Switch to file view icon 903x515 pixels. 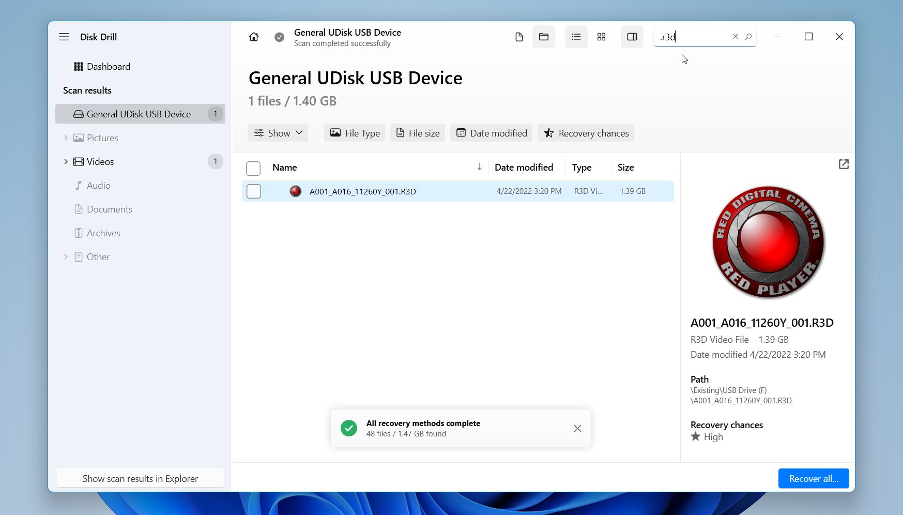pyautogui.click(x=519, y=37)
